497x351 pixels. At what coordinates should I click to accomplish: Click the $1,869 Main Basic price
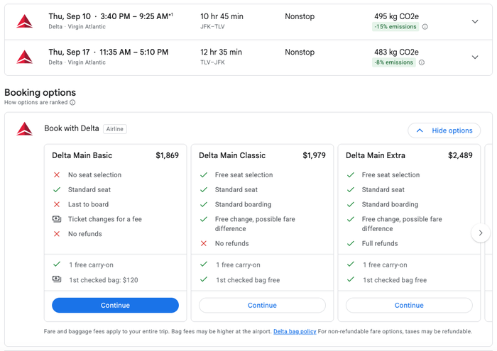[x=168, y=155]
